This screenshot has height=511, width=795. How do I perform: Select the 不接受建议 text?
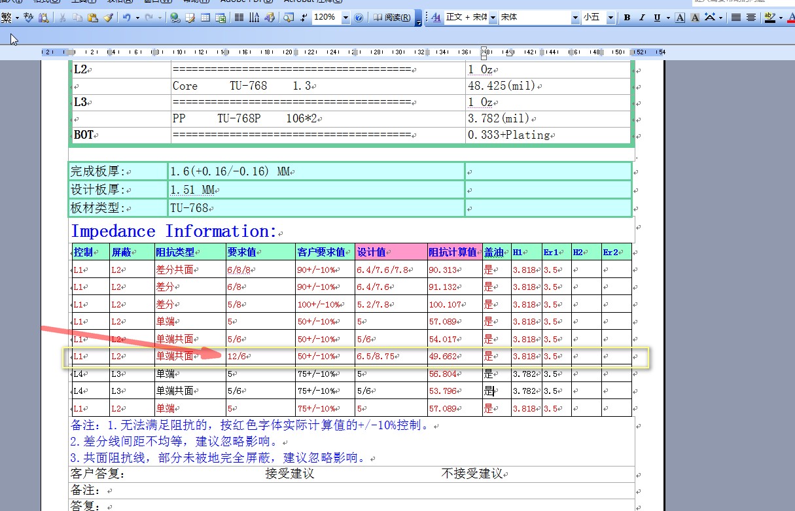(472, 474)
